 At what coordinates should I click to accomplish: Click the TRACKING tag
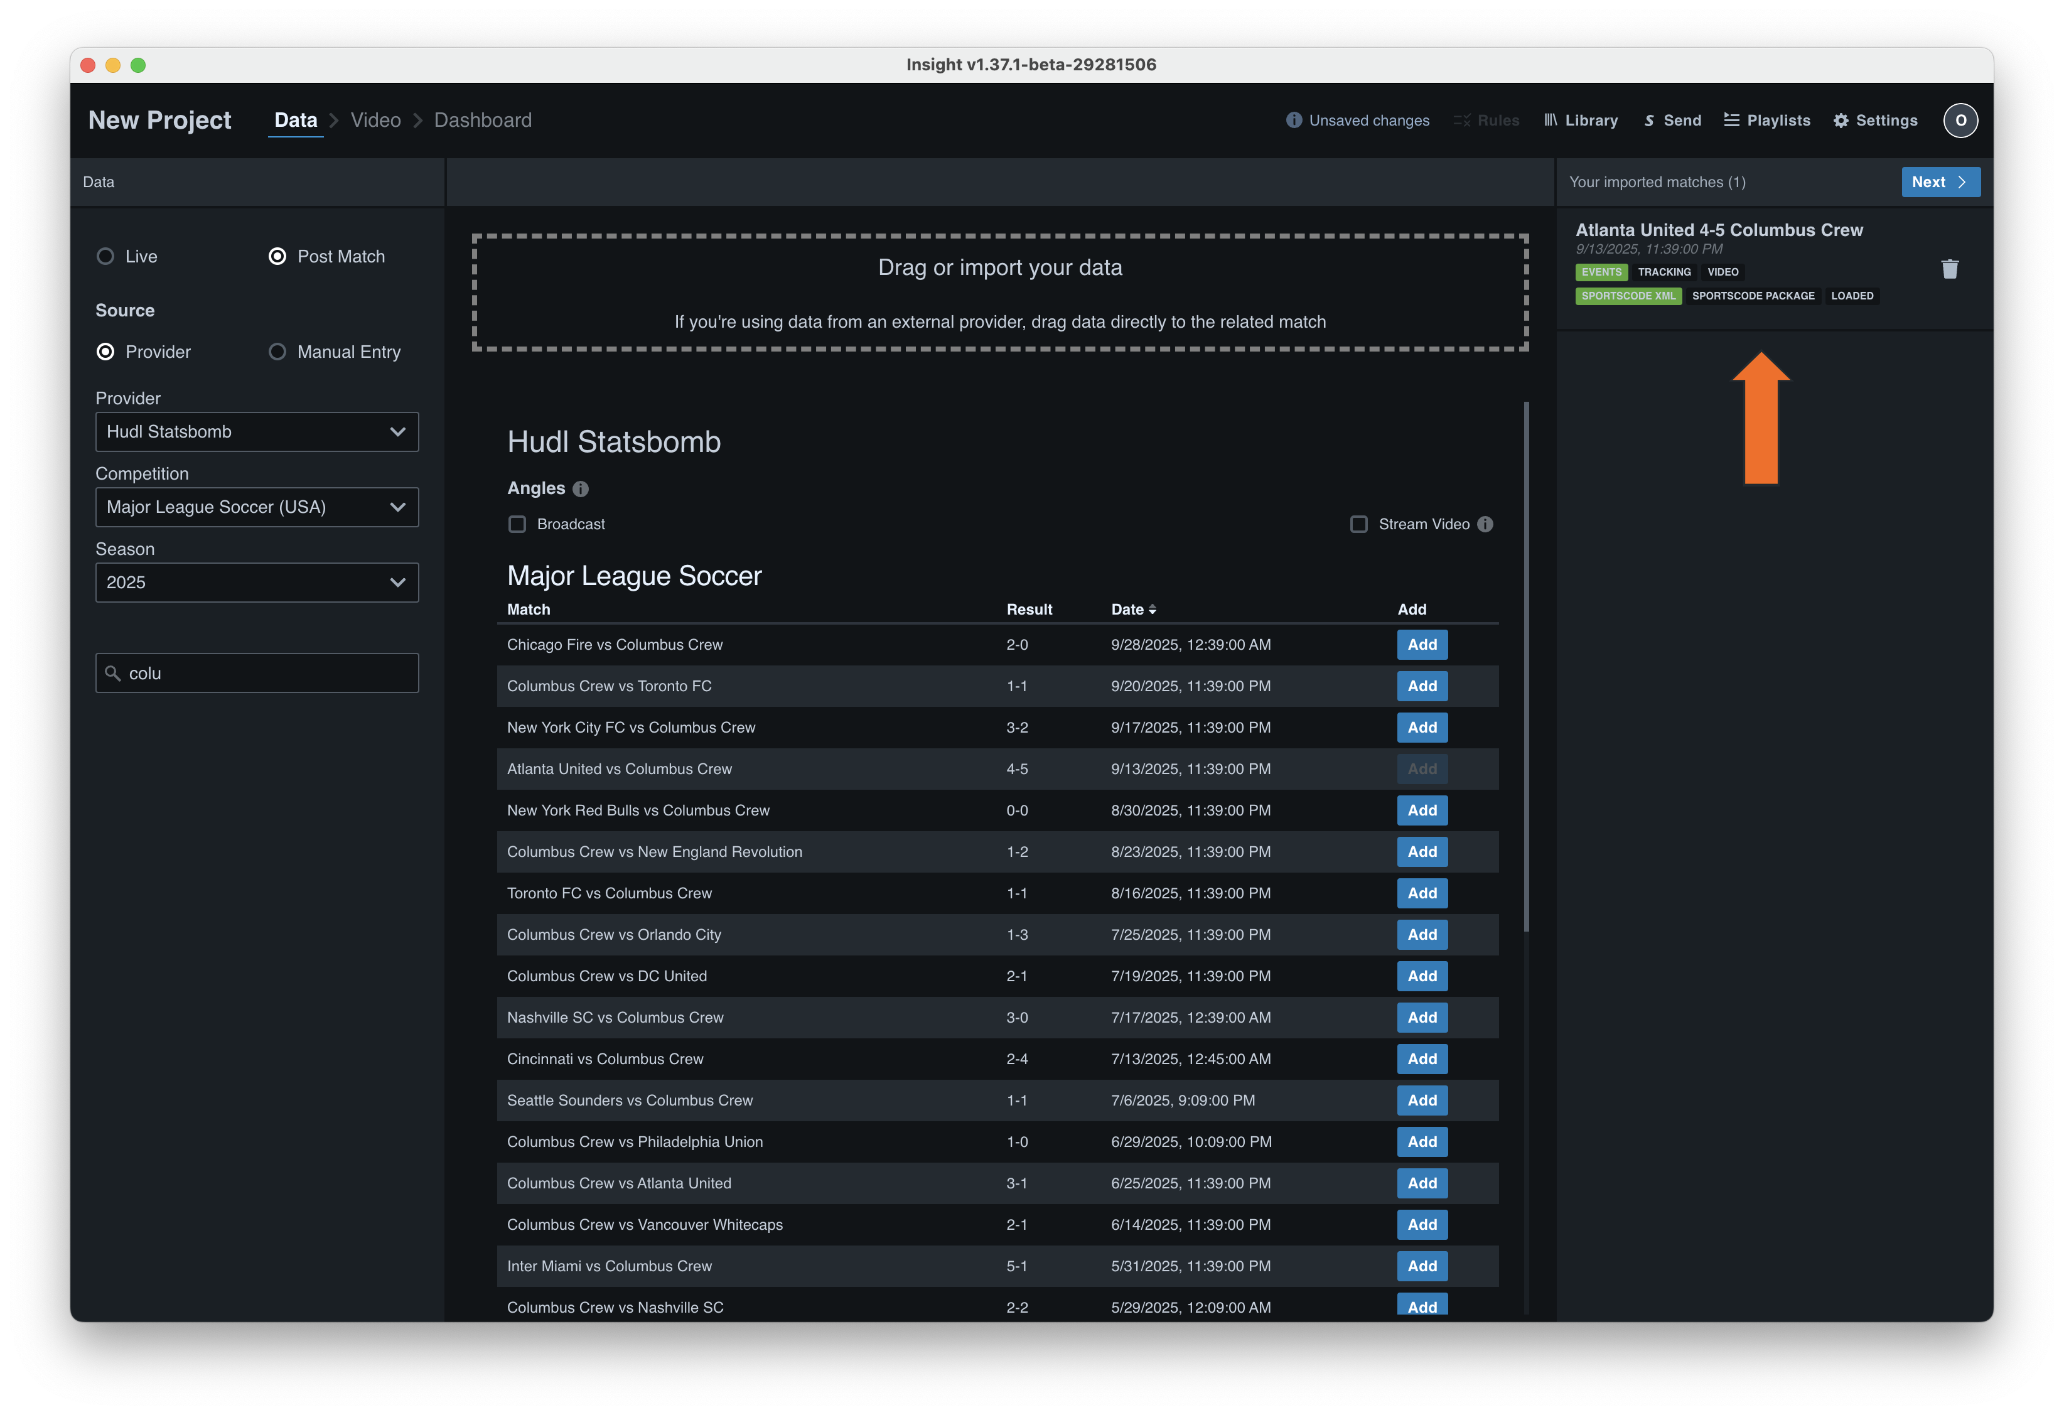click(1664, 272)
